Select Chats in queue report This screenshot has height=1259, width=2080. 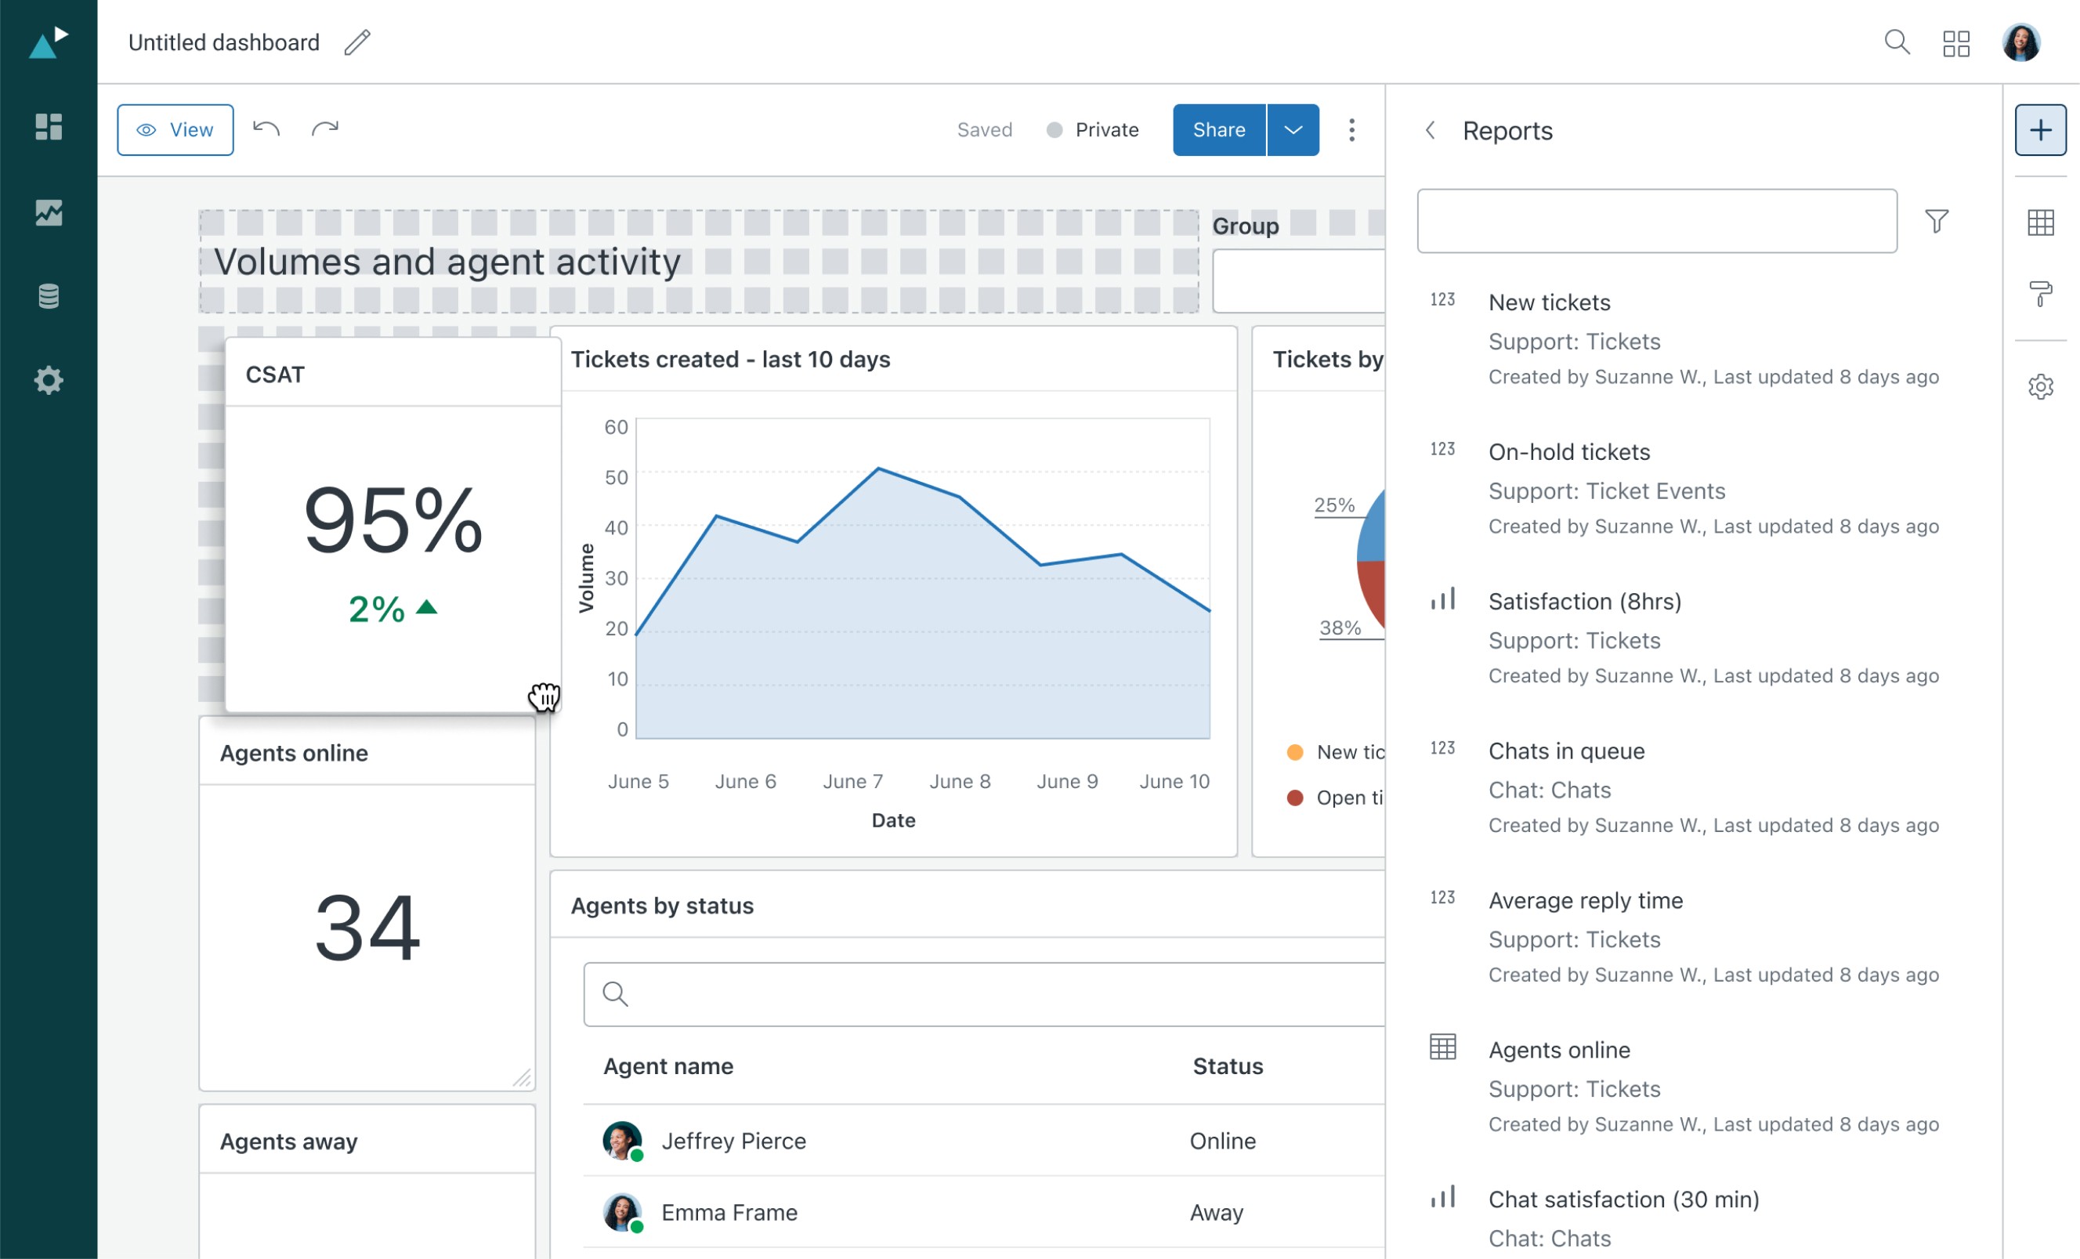[1566, 751]
